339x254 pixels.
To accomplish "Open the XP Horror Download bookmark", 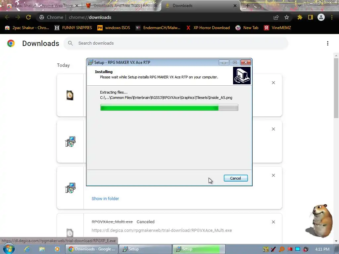I will click(x=208, y=28).
